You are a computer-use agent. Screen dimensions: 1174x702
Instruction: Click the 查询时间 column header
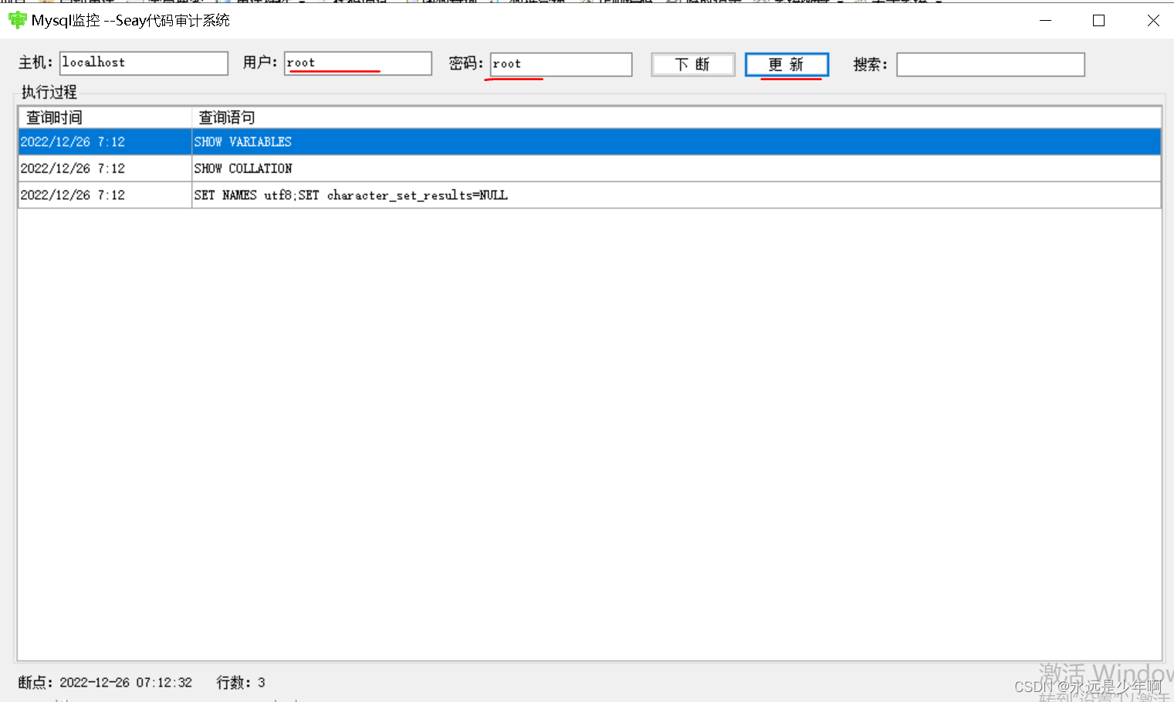(105, 117)
